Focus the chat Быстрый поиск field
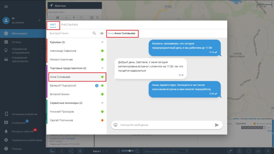The width and height of the screenshot is (274, 154). pos(70,33)
